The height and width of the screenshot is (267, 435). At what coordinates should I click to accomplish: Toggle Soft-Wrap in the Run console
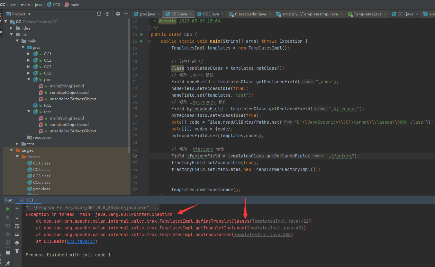[x=17, y=226]
